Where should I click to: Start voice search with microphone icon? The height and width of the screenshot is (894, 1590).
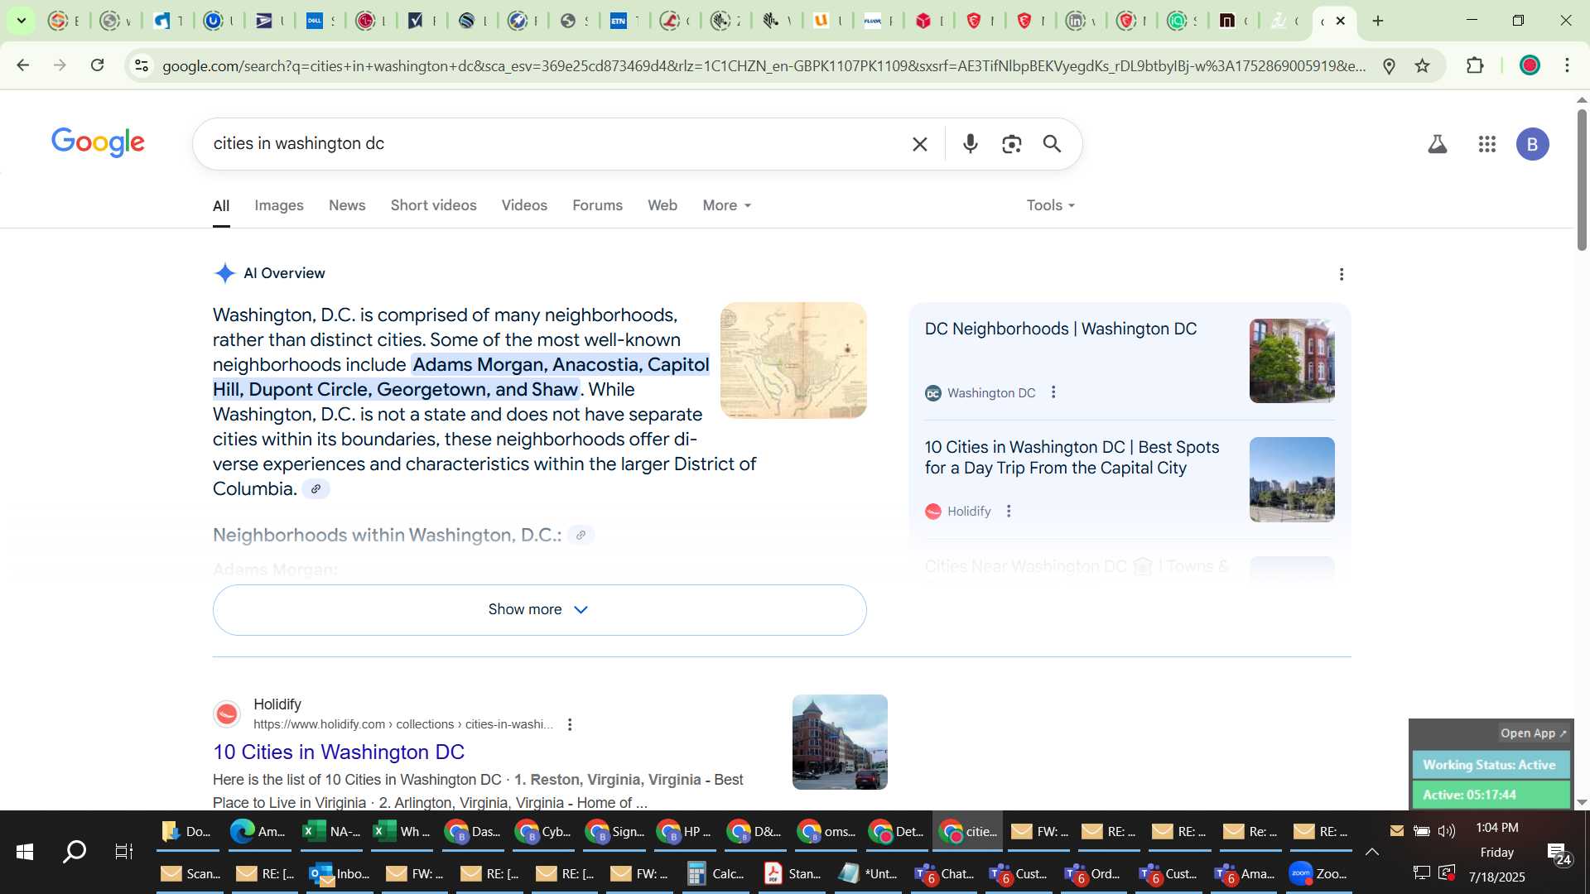[971, 144]
